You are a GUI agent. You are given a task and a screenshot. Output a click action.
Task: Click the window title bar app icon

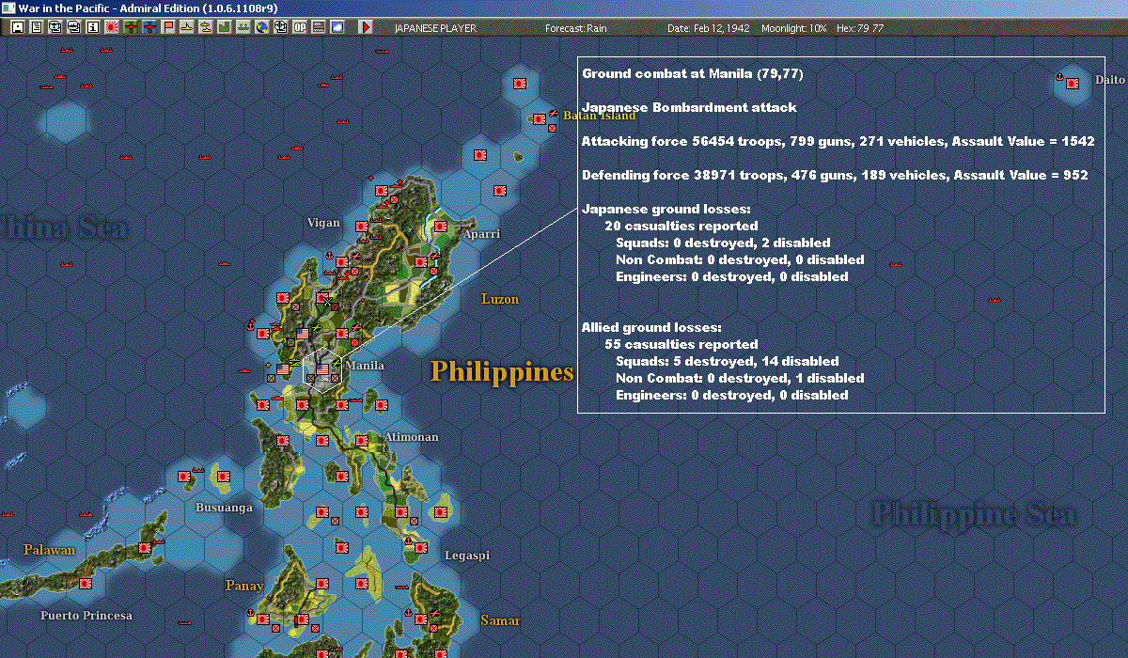[8, 8]
